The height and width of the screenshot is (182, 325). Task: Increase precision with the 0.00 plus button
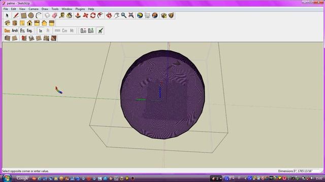pyautogui.click(x=91, y=31)
